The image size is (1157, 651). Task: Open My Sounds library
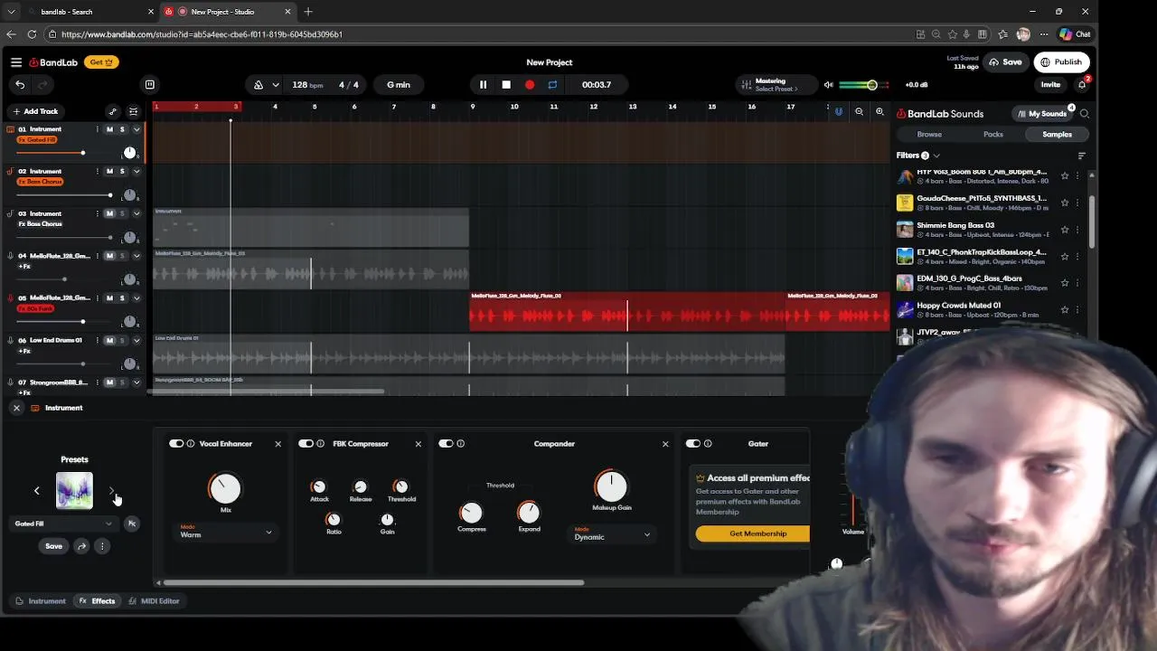[x=1041, y=114]
